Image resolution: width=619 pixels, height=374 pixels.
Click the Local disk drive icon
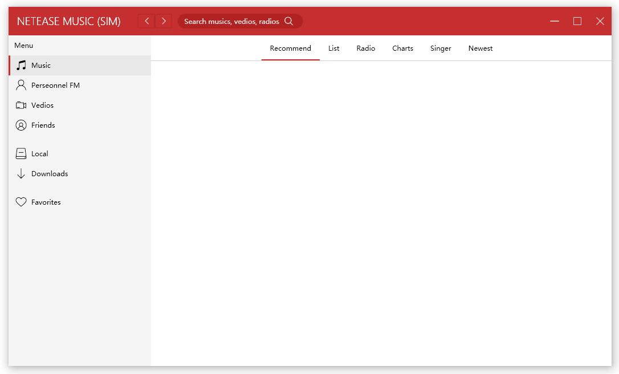21,153
